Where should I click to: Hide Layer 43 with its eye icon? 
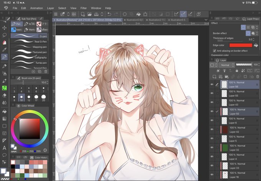212,102
